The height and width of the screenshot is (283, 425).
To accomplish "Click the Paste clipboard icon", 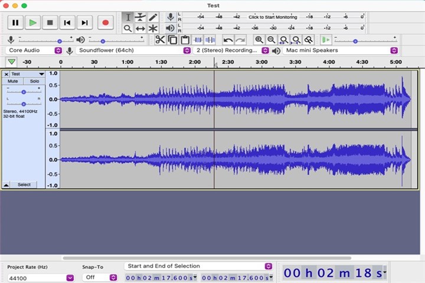I will 185,40.
